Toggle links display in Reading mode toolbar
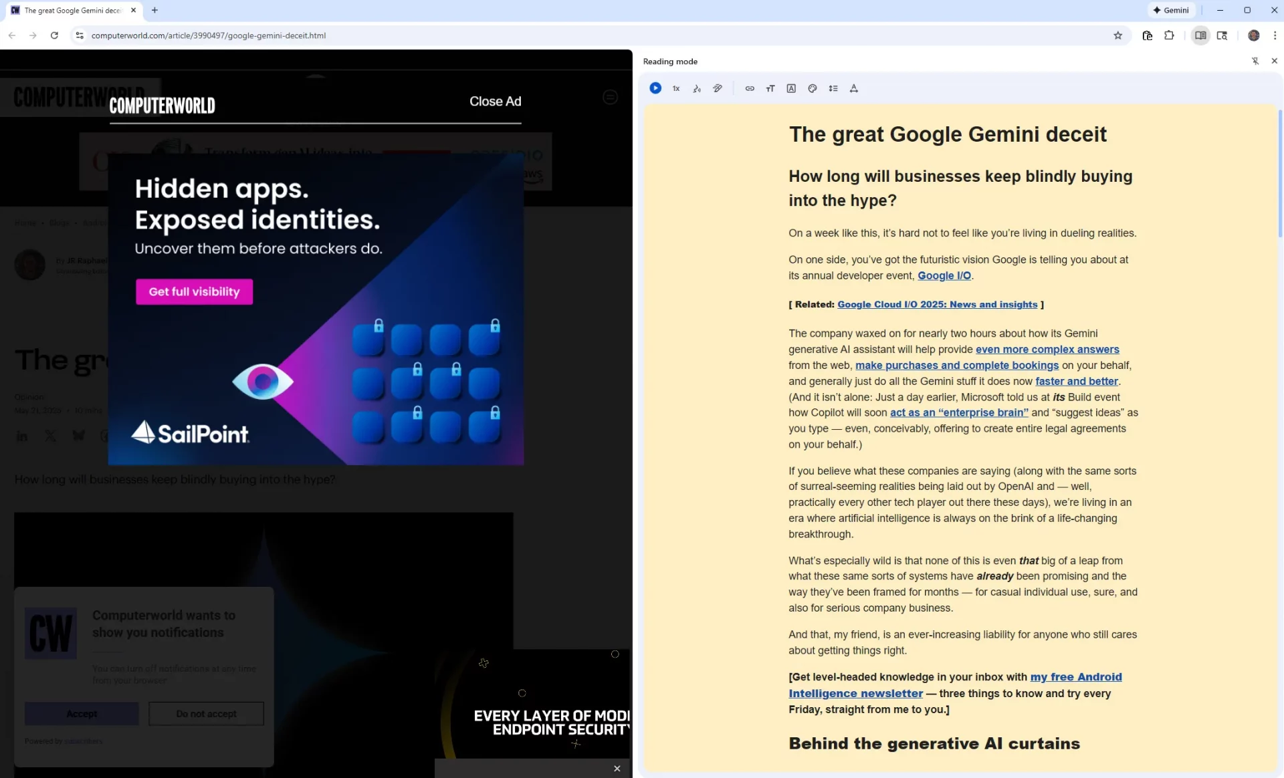 (x=750, y=88)
